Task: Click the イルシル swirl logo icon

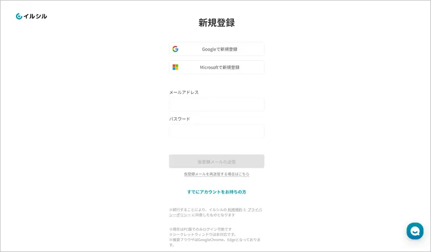Action: click(x=19, y=16)
